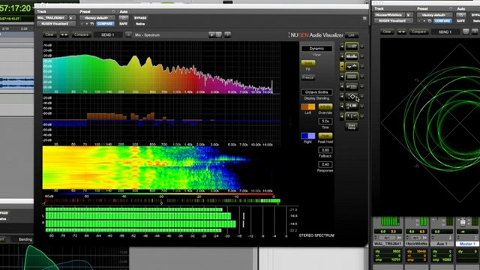
Task: Toggle the left arrow beside the level meters icon
Action: [342, 116]
